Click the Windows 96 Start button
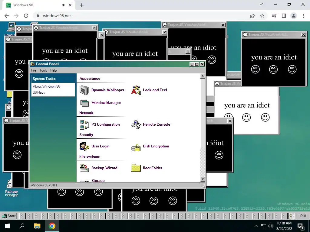The width and height of the screenshot is (310, 232). [9, 216]
